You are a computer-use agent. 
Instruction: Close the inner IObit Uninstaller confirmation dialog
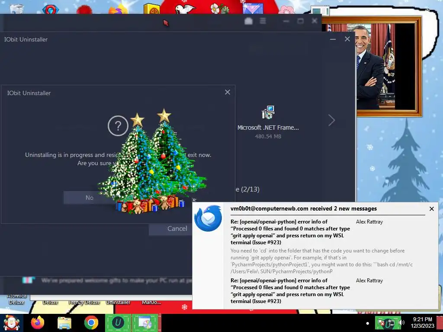[x=228, y=92]
